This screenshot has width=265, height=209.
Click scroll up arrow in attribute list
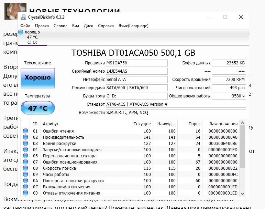(243, 123)
